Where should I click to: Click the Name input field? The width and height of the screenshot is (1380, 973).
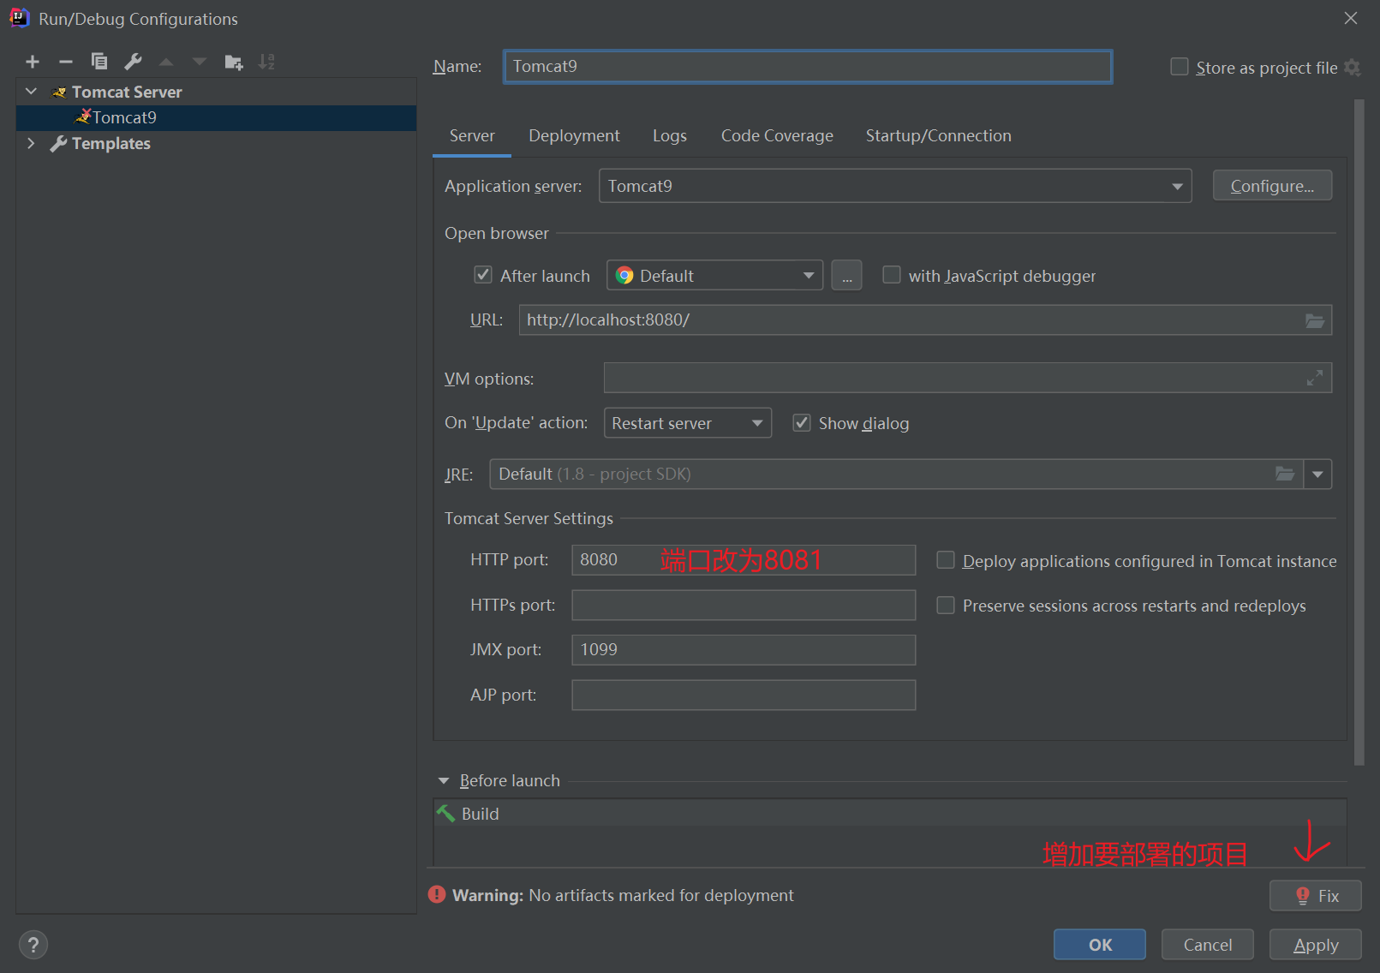tap(808, 66)
